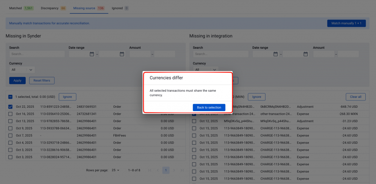Open the Synder end date calendar icon
This screenshot has height=184, width=376.
(122, 54)
